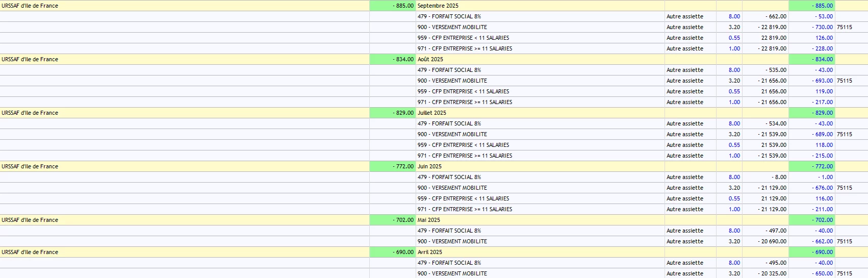Select 971 - CFP ENTREPRISE under Août 2025
868x278 pixels.
[x=540, y=102]
